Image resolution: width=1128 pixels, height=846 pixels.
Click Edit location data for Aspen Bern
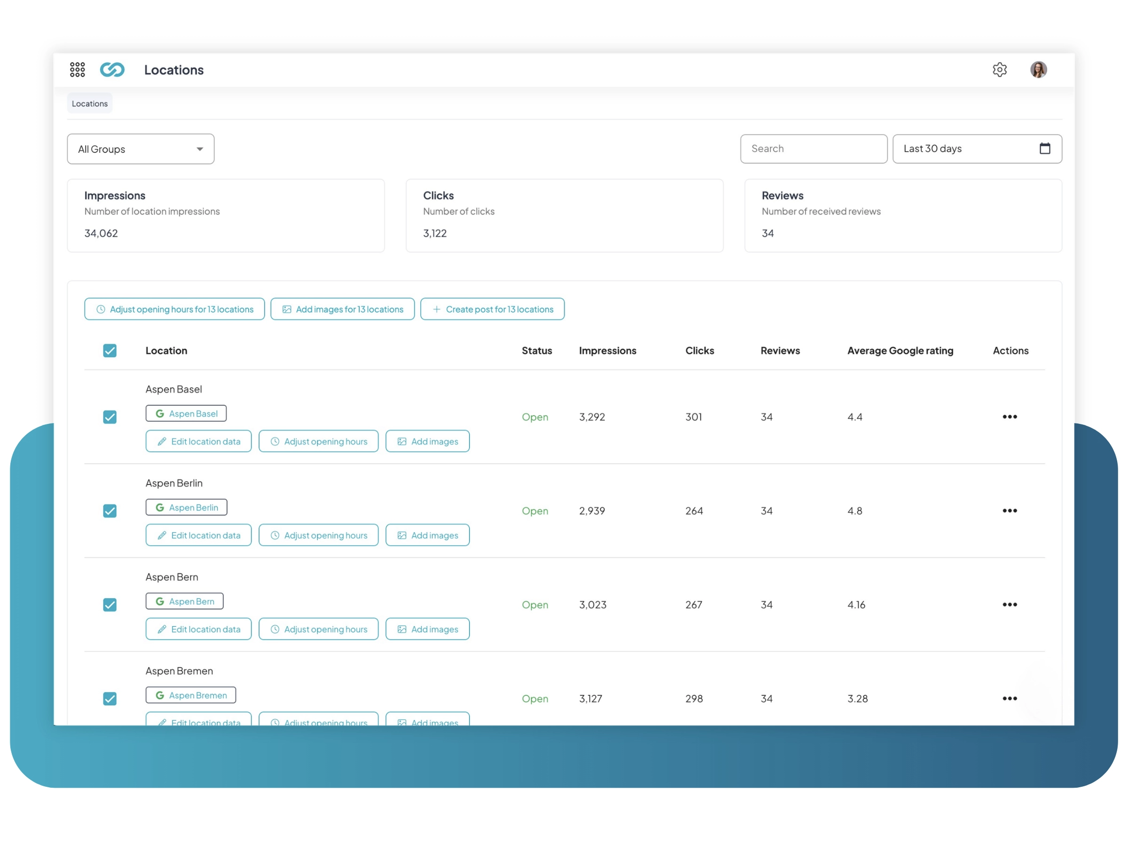[x=198, y=629]
